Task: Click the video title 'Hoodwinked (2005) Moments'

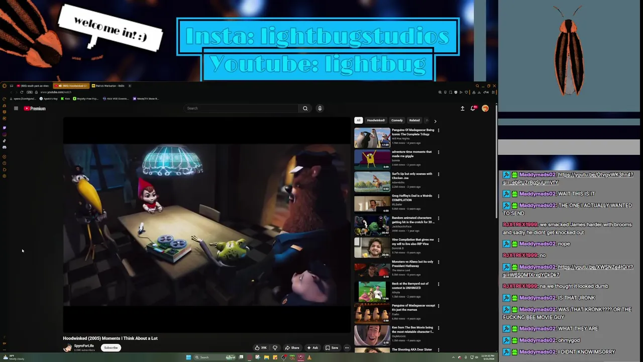Action: 110,338
